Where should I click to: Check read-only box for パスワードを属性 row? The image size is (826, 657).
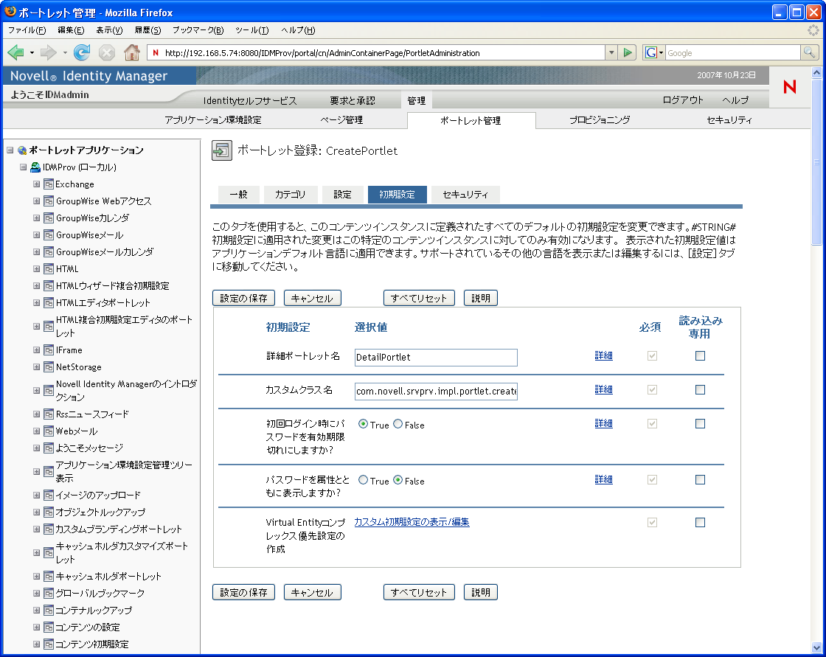(x=700, y=479)
